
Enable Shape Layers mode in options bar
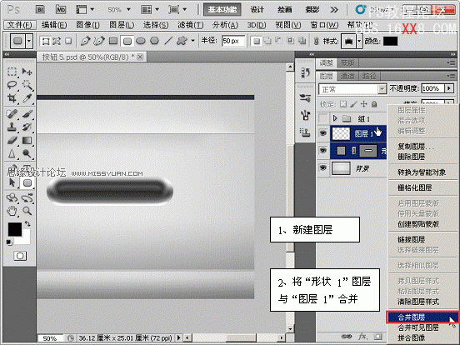pyautogui.click(x=46, y=41)
